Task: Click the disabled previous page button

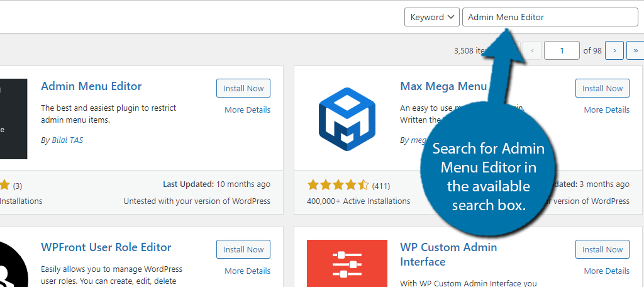Action: tap(532, 50)
